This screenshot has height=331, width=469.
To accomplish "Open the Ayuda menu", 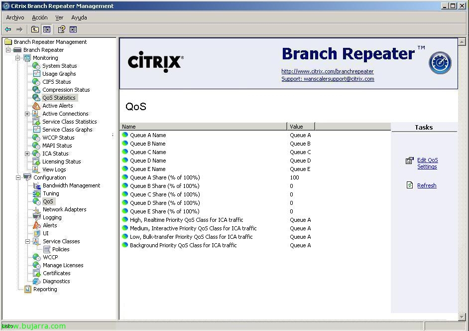I will pyautogui.click(x=79, y=17).
